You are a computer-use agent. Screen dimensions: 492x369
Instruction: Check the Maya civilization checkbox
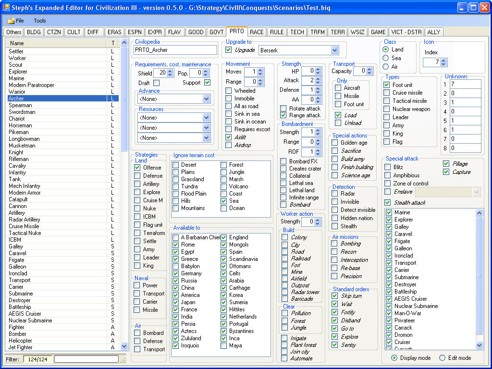[224, 345]
